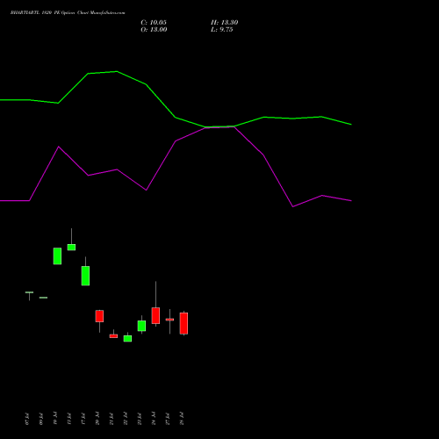Click the thin doji candle on 27 Jul
This screenshot has width=439, height=439.
tap(169, 320)
